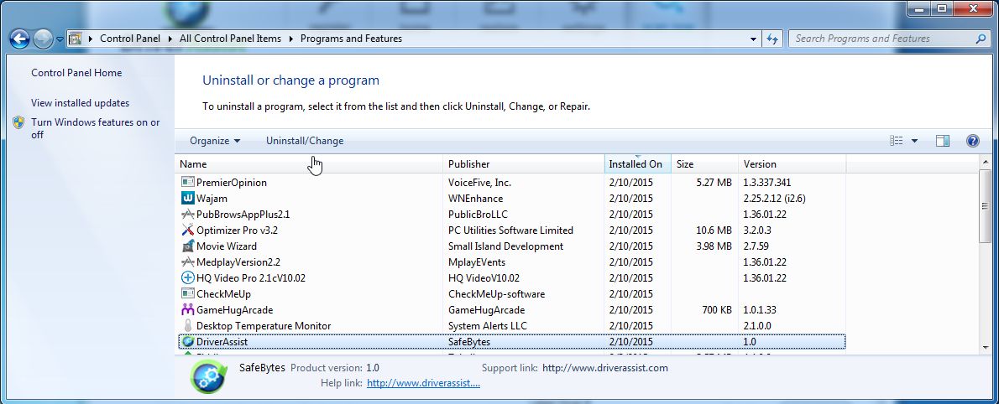
Task: Select All Control Panel Items breadcrumb
Action: click(x=230, y=39)
